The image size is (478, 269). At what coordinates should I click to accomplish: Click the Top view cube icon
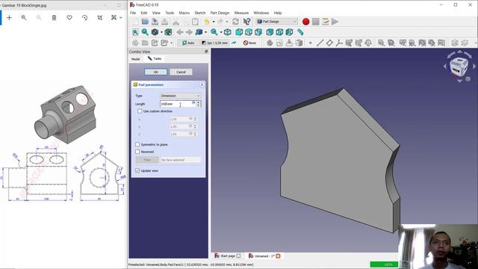(x=249, y=32)
